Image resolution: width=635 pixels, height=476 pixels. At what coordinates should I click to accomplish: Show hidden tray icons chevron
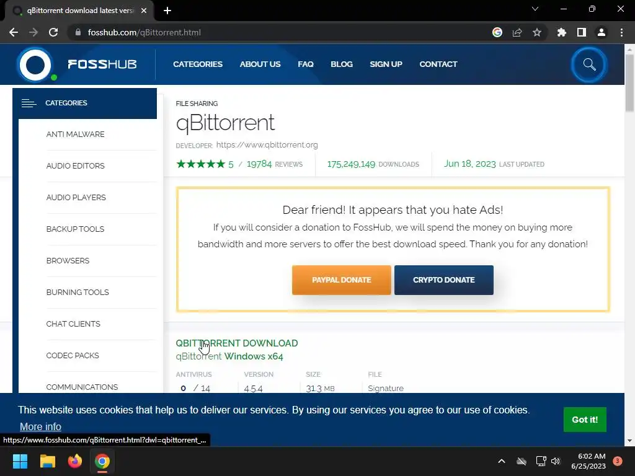[501, 461]
